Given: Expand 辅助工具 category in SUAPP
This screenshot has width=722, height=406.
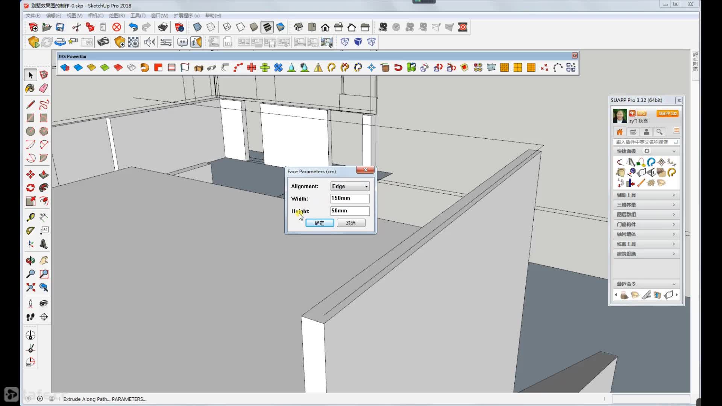Looking at the screenshot, I should (646, 195).
